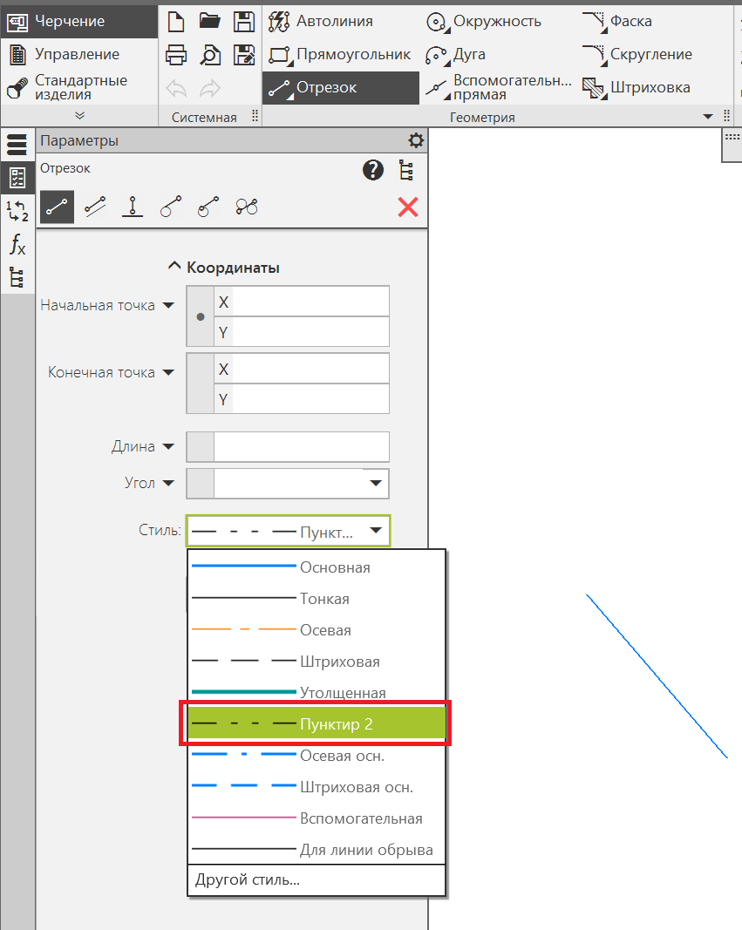Open the Угол value dropdown arrow
Screen dimensions: 742x930
click(376, 483)
